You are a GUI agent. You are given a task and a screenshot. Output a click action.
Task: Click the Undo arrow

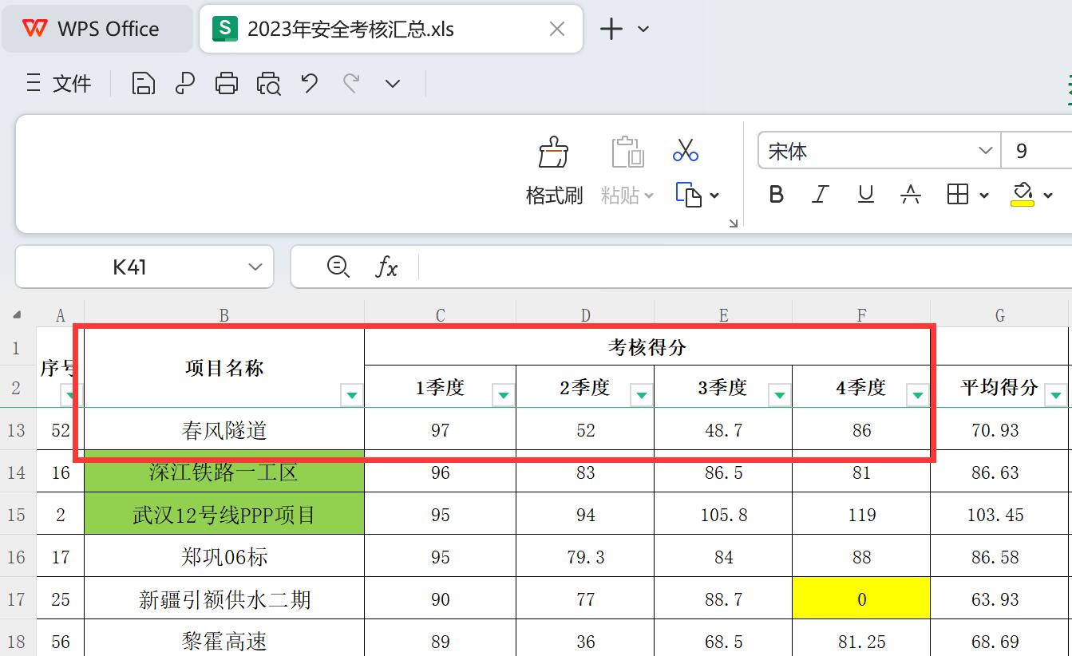coord(310,83)
